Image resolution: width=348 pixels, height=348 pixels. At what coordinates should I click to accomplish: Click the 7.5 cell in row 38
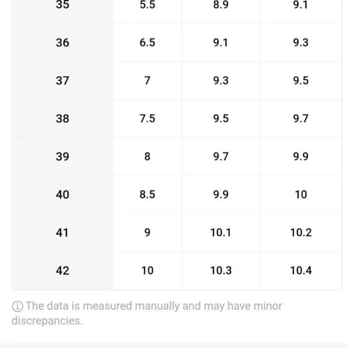[x=148, y=119]
